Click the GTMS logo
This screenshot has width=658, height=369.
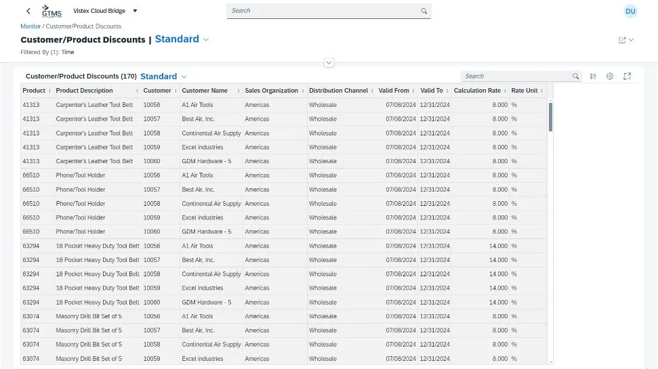pyautogui.click(x=51, y=11)
